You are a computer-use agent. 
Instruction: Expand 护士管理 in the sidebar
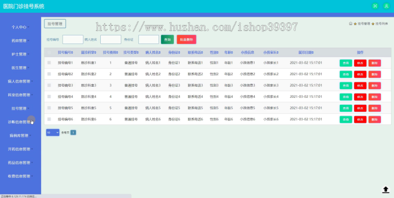tap(20, 54)
